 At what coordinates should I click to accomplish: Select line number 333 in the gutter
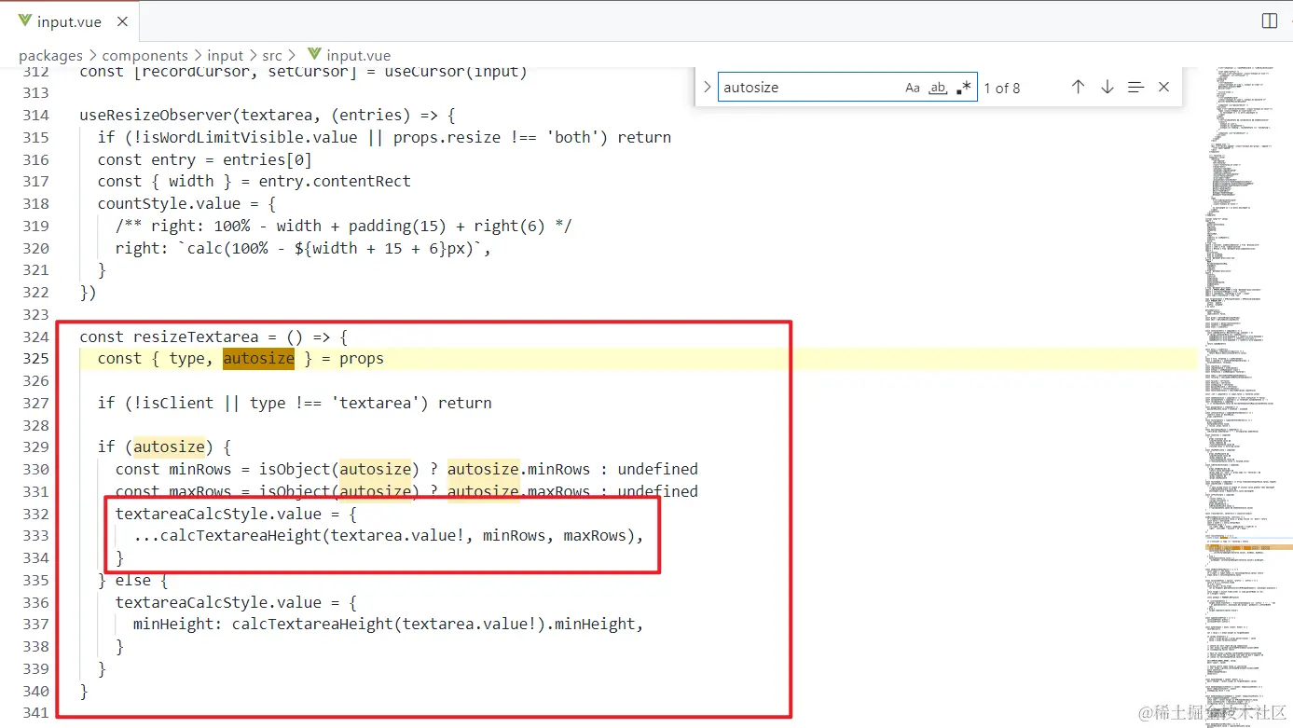(x=35, y=536)
